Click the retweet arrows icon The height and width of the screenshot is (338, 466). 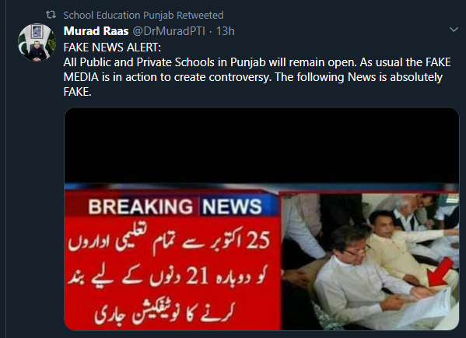pyautogui.click(x=51, y=15)
